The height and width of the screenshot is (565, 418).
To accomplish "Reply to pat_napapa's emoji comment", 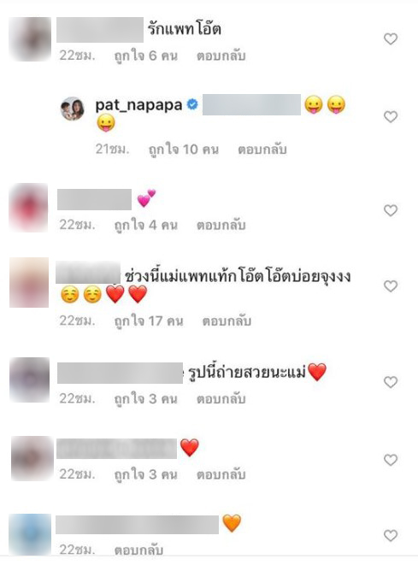I will click(x=262, y=150).
